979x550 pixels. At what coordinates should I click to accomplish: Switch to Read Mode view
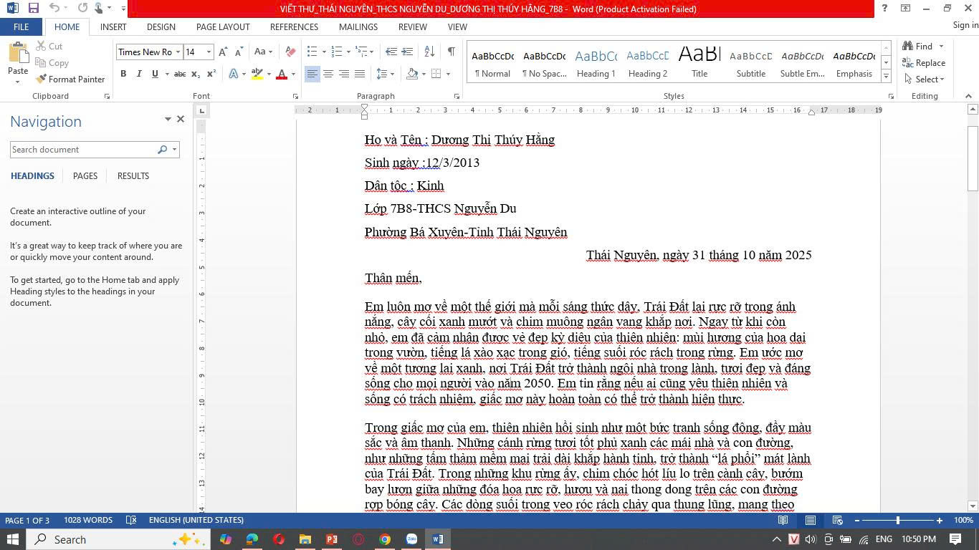point(783,520)
